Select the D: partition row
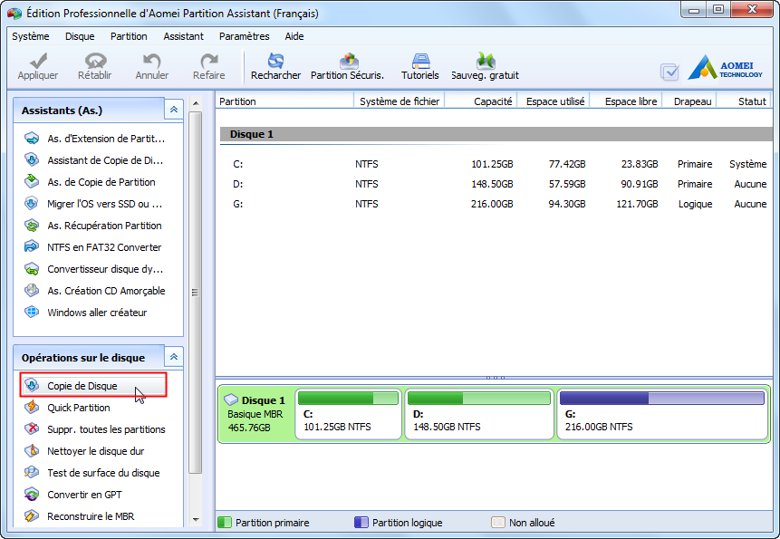The width and height of the screenshot is (780, 539). coord(496,184)
